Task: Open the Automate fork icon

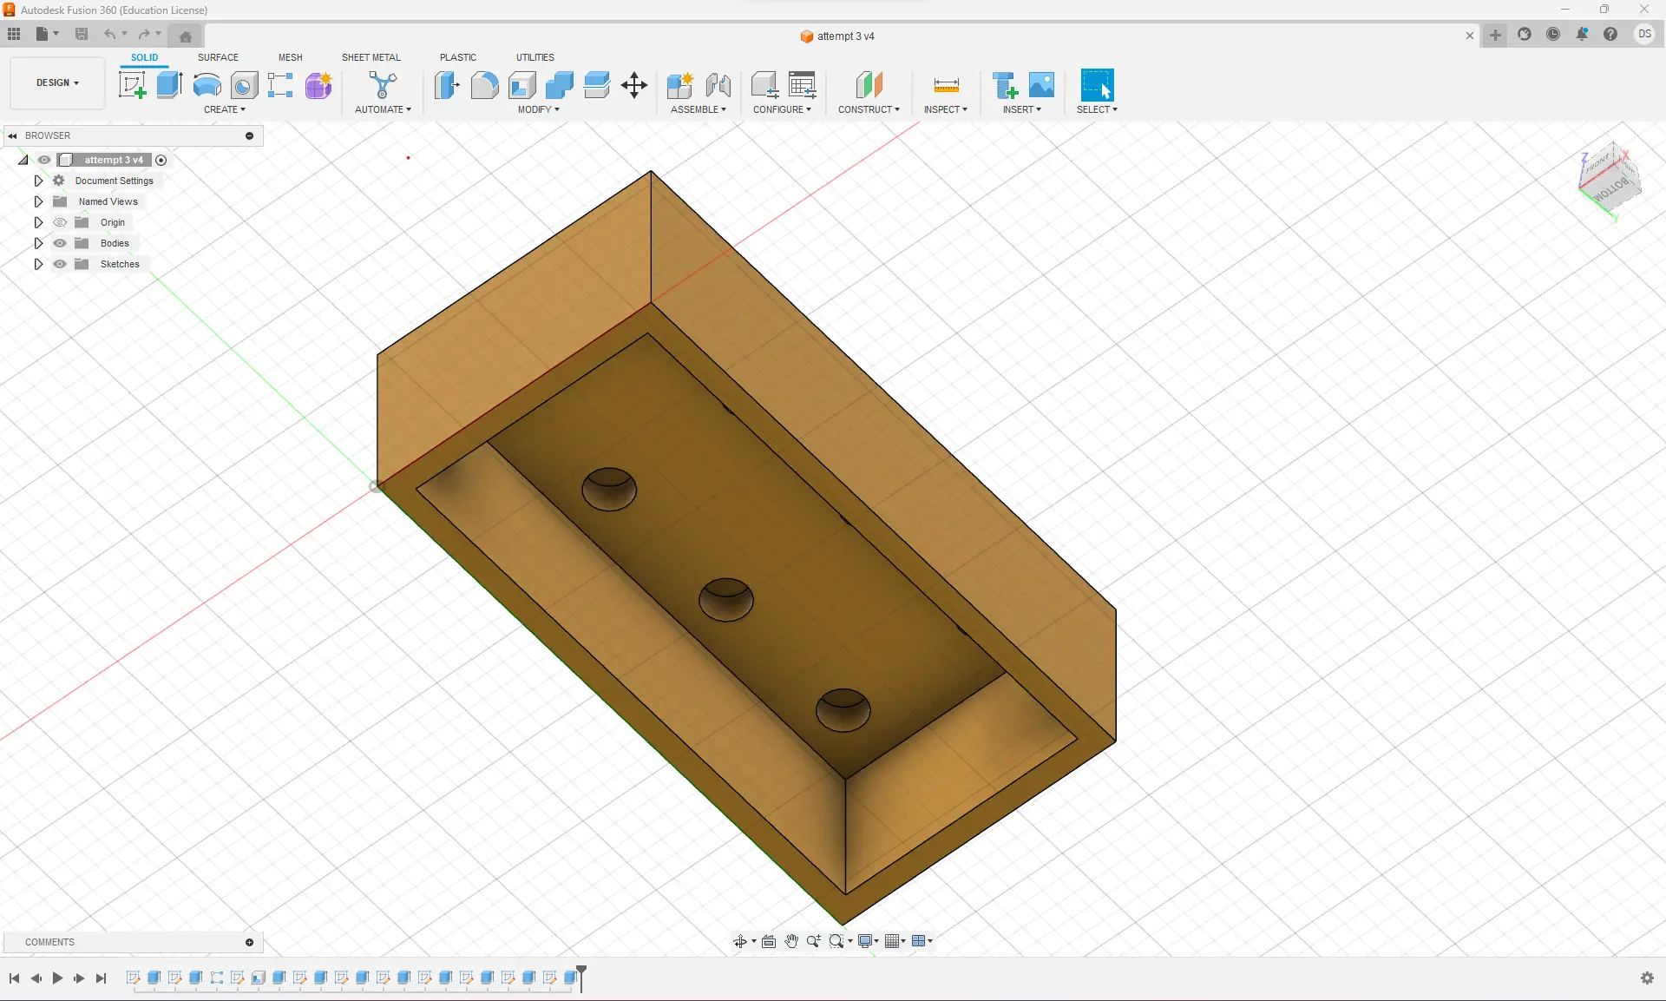Action: [x=383, y=85]
